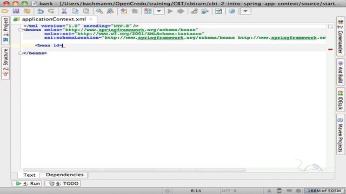Click the Make Project icon
The width and height of the screenshot is (346, 194).
pyautogui.click(x=148, y=11)
